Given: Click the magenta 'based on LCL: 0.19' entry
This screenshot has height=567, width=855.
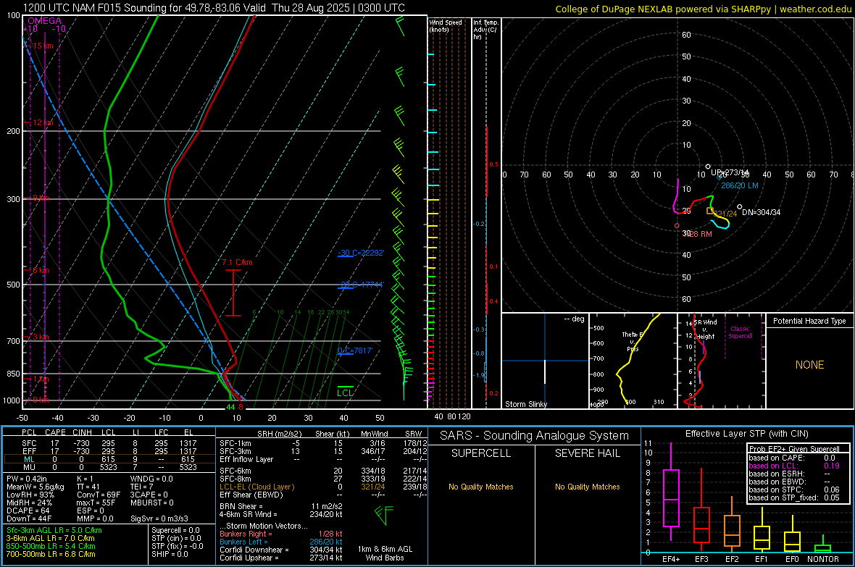Looking at the screenshot, I should (794, 466).
